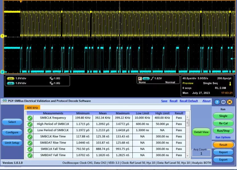Click the channel 1 waveform ground marker
This screenshot has width=237, height=170.
click(2, 36)
